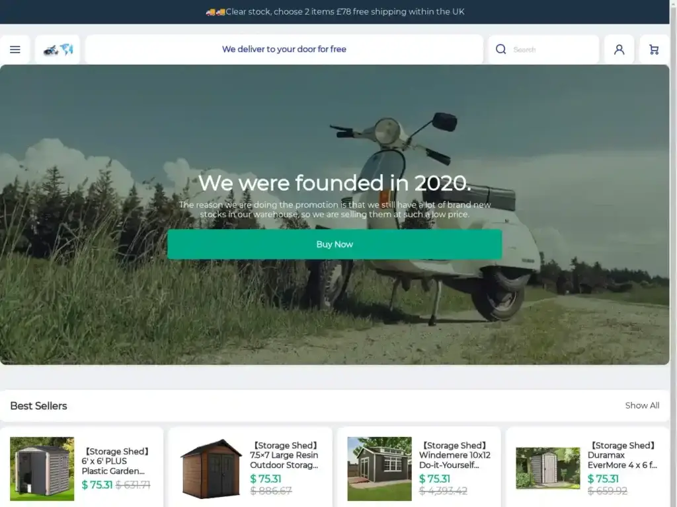Click the store logo icon
Viewport: 677px width, 507px height.
tap(58, 50)
